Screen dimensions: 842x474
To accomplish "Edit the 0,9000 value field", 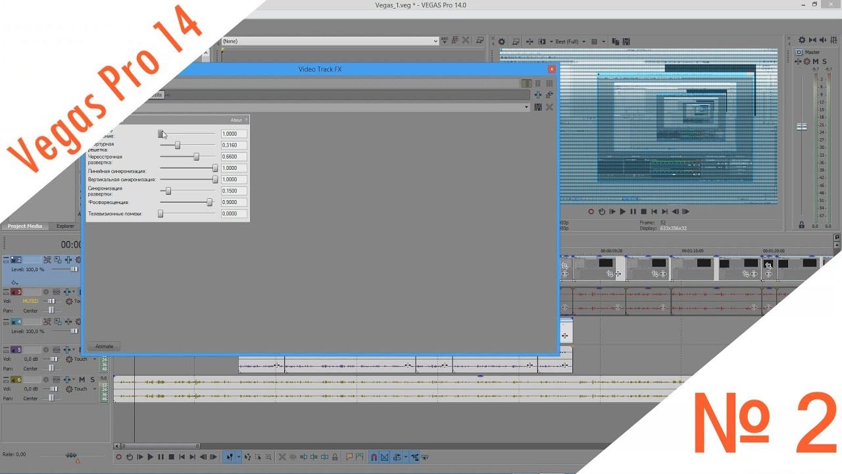I will (234, 202).
